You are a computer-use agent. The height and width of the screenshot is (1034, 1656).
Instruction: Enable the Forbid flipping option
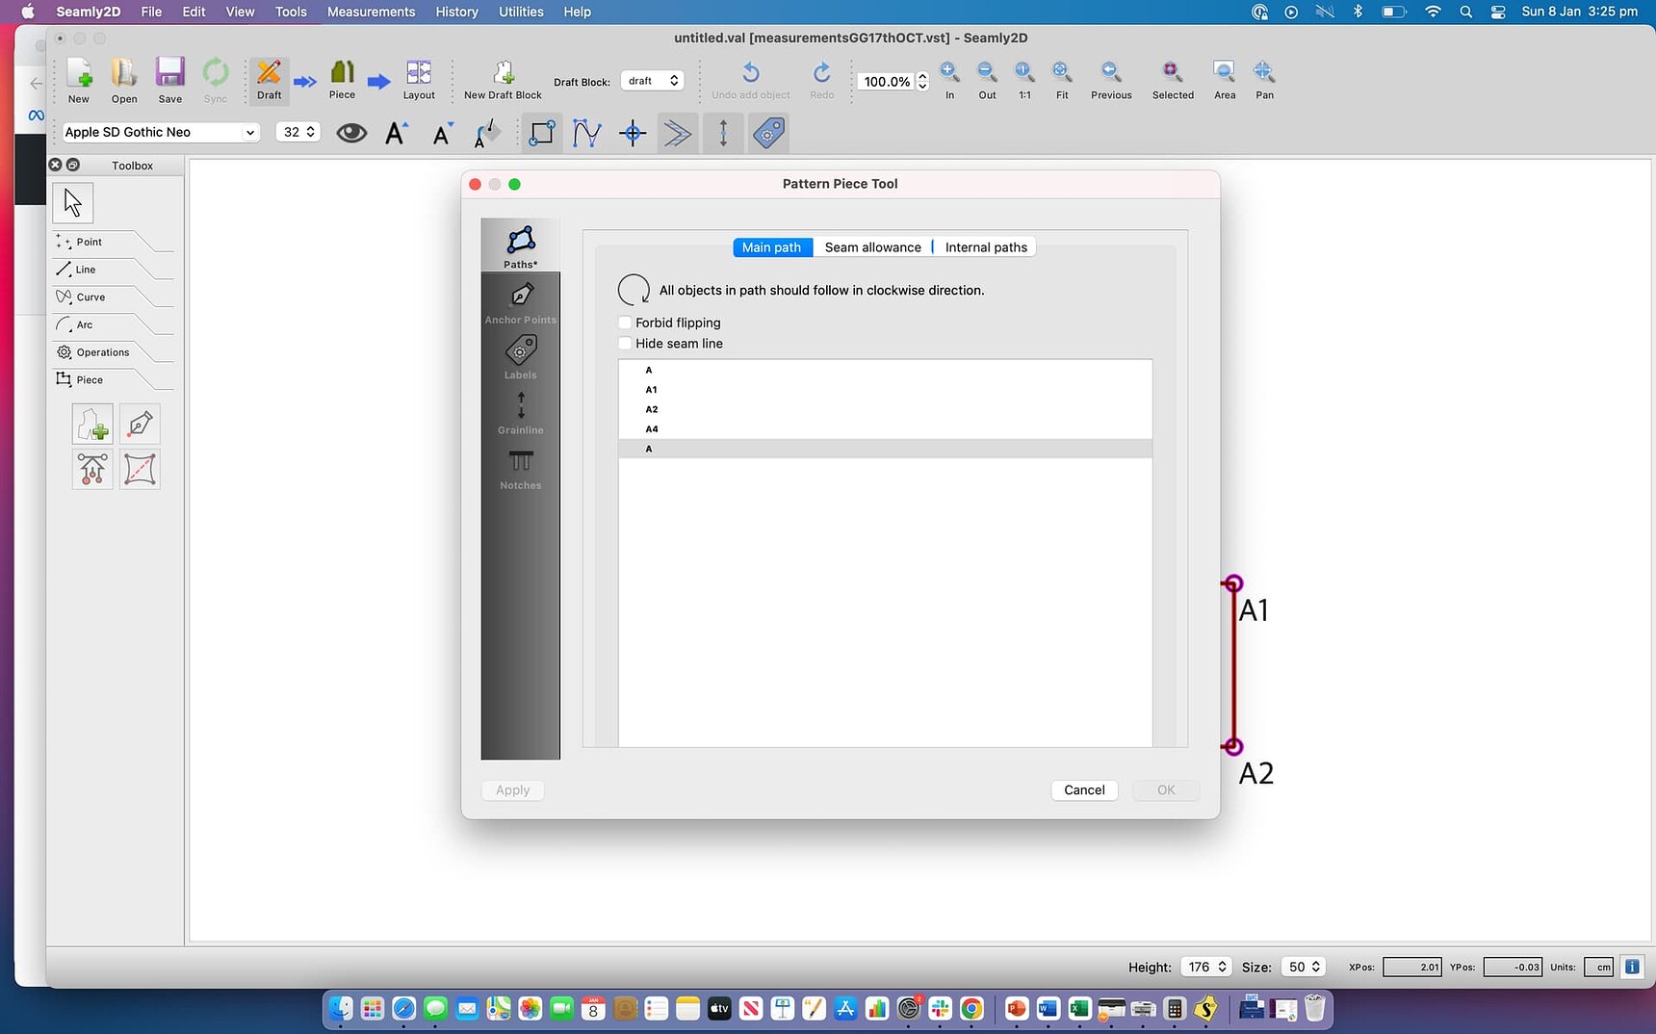625,323
